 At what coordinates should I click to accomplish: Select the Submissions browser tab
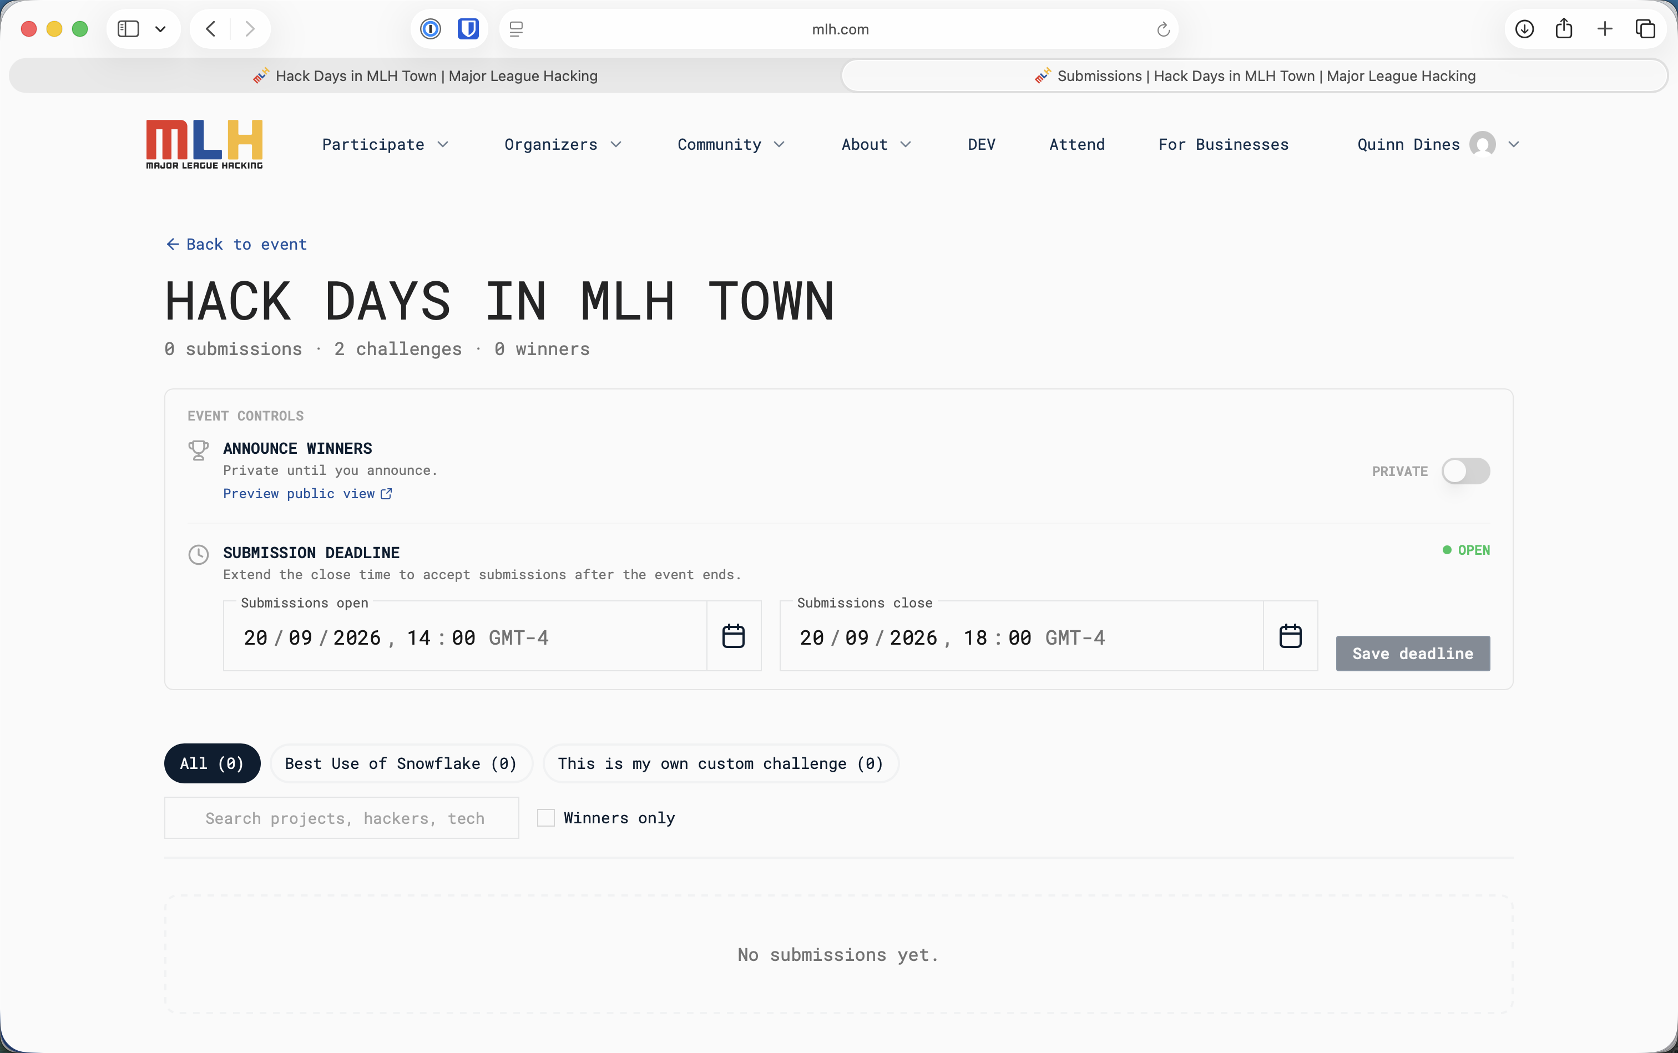[1255, 76]
